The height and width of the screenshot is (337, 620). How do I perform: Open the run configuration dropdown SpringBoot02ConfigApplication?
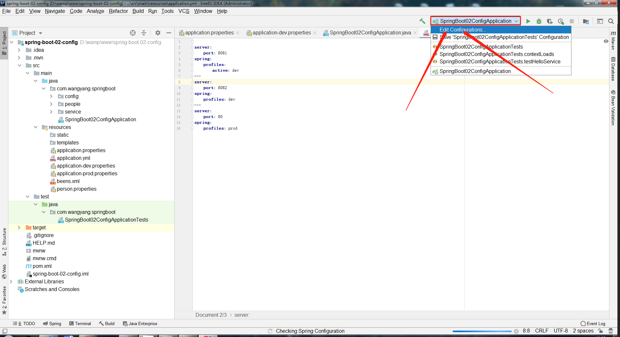point(476,21)
